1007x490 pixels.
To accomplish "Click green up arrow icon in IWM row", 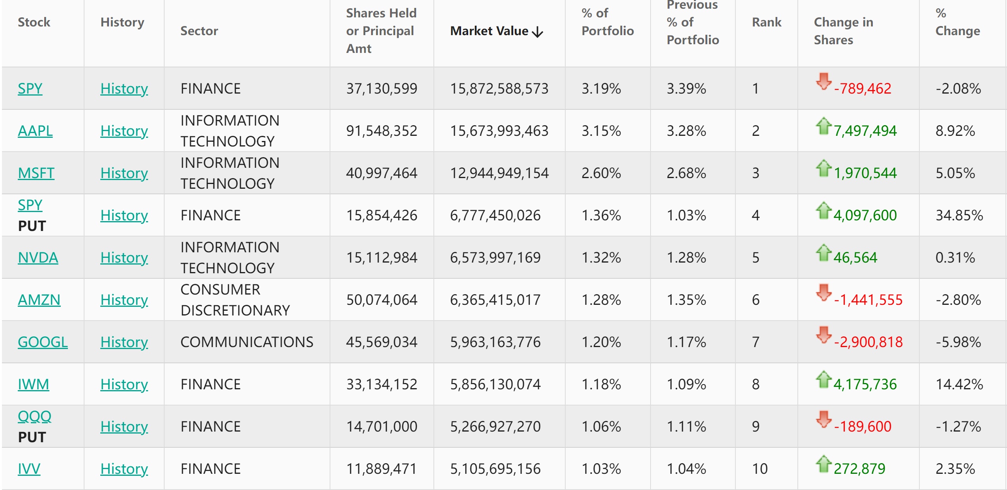I will click(823, 380).
